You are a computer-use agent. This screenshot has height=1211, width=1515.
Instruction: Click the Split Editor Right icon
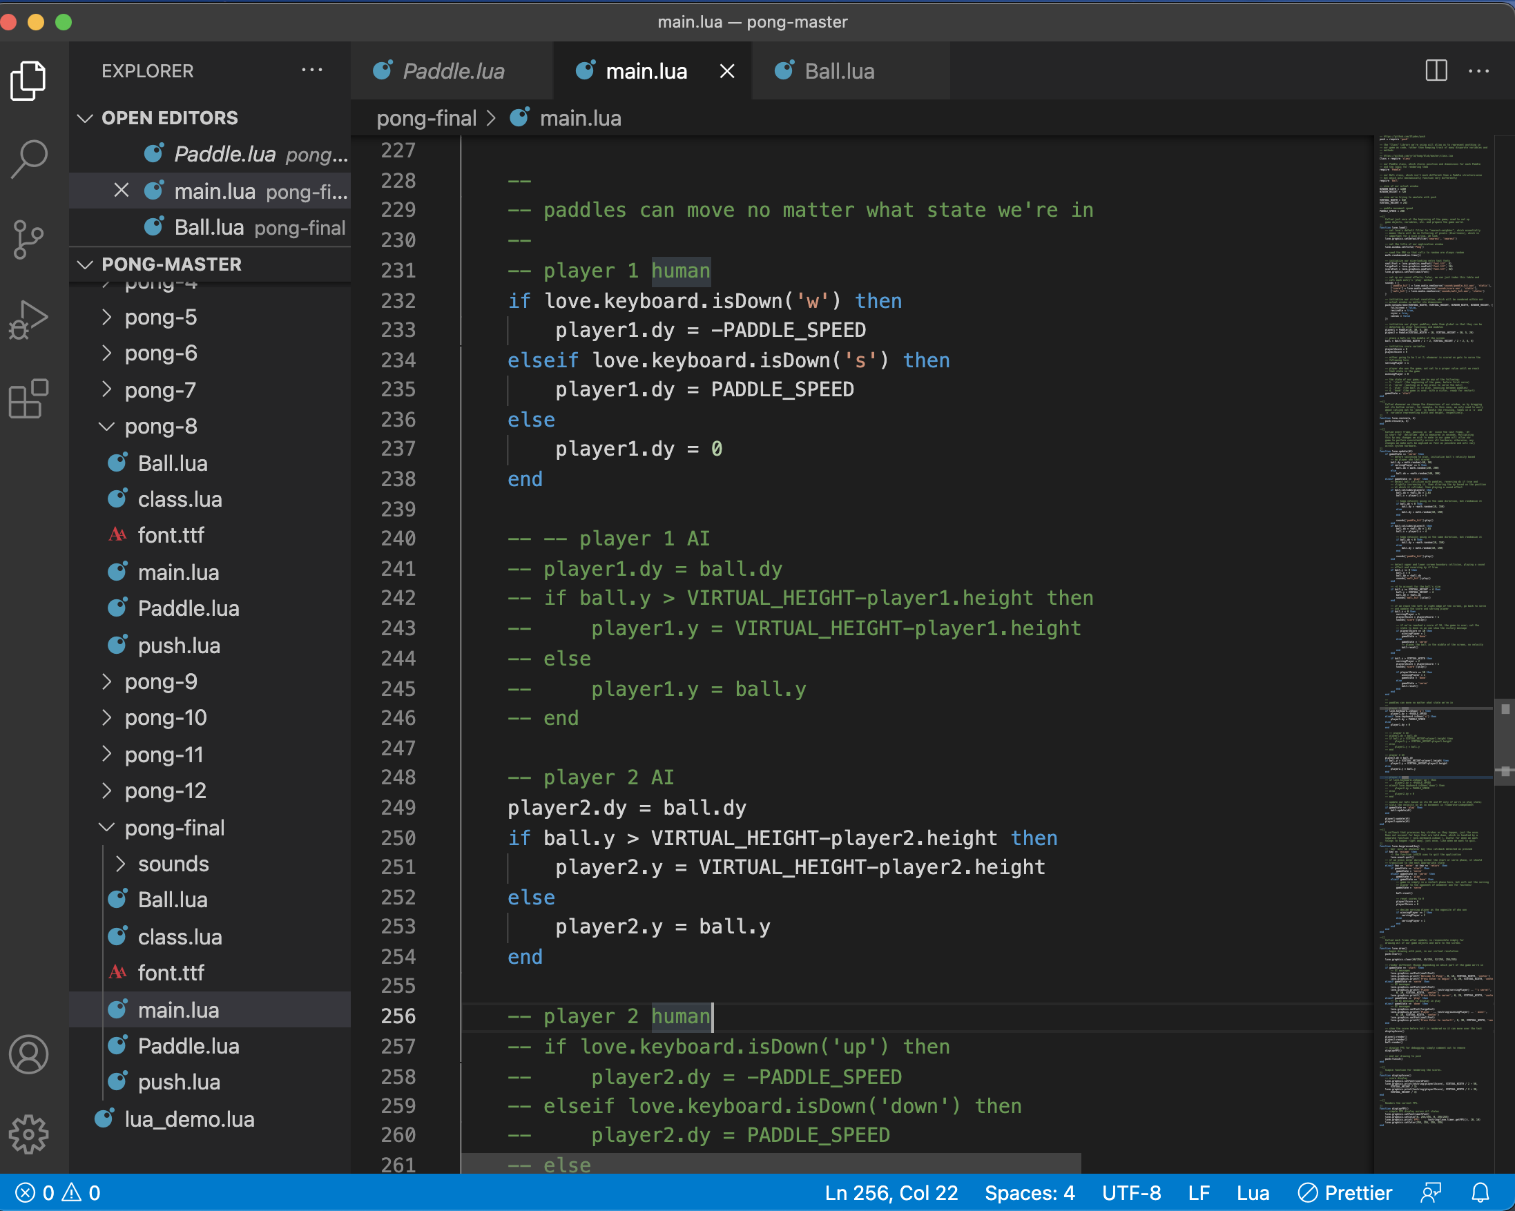(1436, 71)
